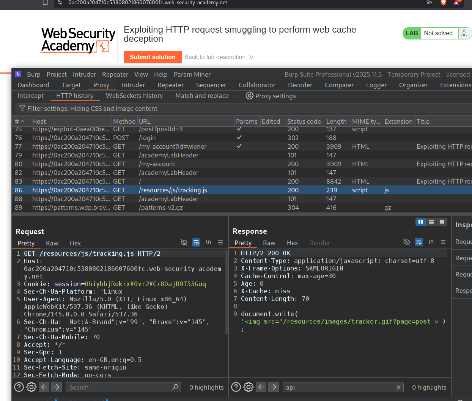Toggle line wrap in Response panel

(x=419, y=242)
